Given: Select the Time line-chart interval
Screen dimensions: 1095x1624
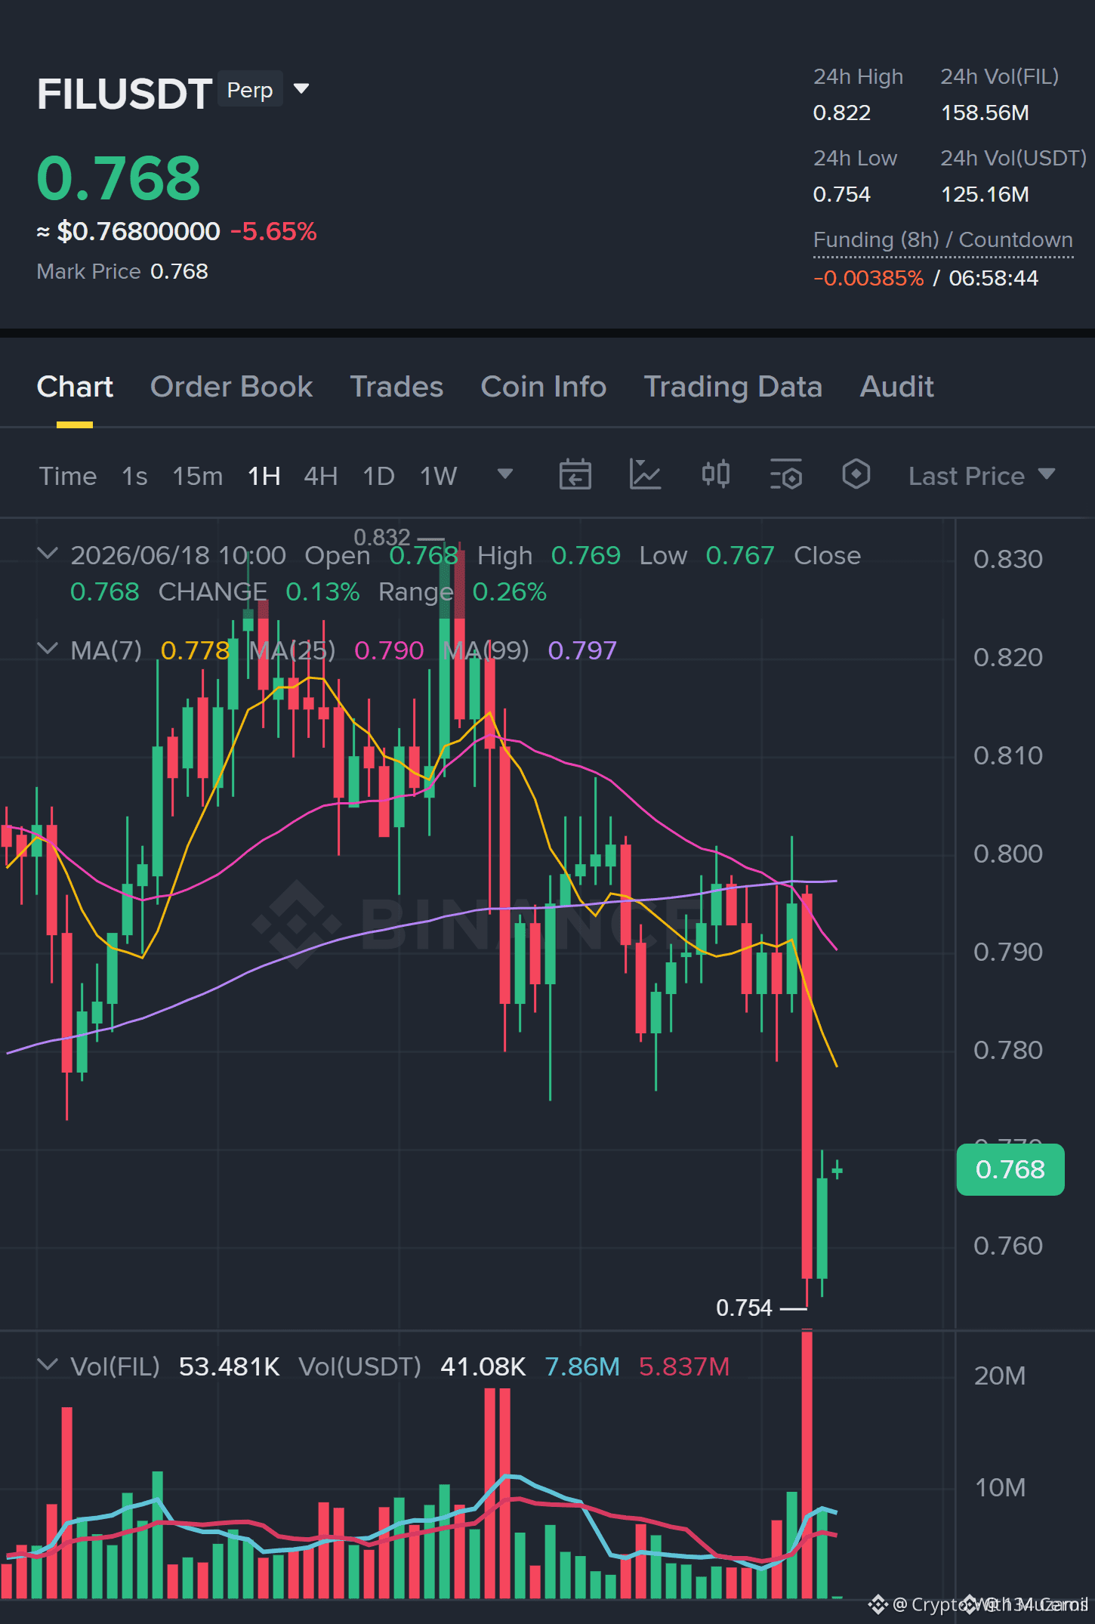Looking at the screenshot, I should [x=68, y=476].
